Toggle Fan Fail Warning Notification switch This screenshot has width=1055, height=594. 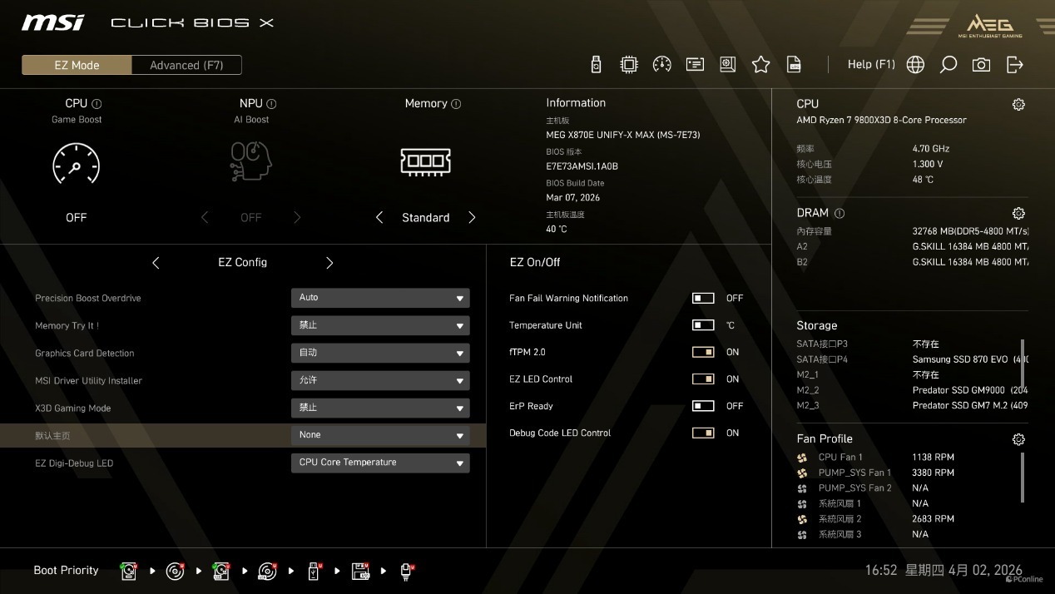click(703, 298)
